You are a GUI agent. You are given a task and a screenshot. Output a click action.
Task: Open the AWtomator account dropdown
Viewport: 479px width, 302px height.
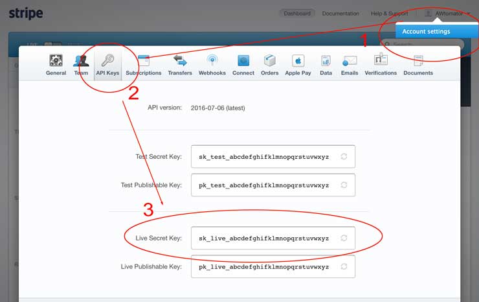[447, 14]
